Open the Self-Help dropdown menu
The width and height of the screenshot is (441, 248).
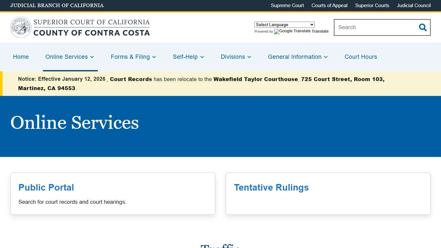188,57
